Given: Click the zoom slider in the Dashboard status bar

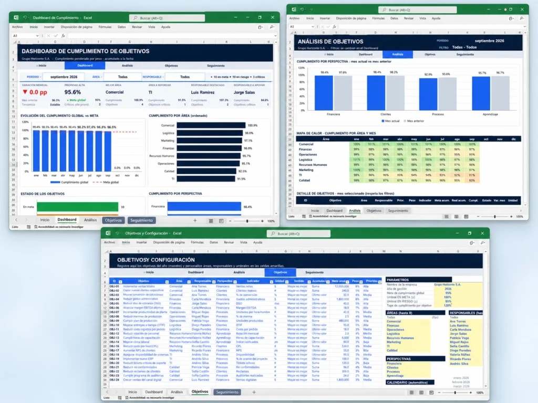Looking at the screenshot, I should point(246,221).
